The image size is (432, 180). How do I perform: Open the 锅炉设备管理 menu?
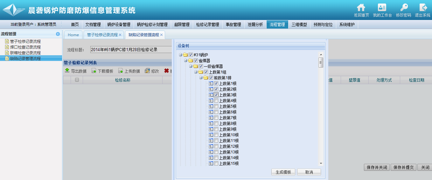coord(119,24)
